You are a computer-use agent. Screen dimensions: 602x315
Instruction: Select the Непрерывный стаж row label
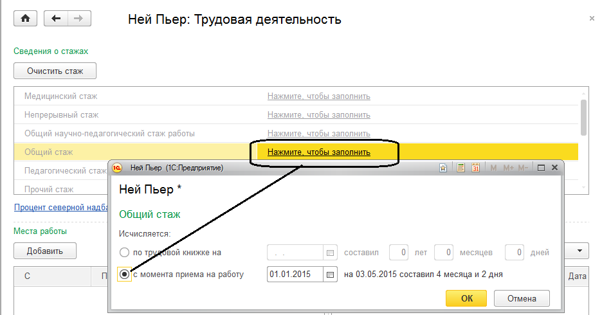coord(62,114)
